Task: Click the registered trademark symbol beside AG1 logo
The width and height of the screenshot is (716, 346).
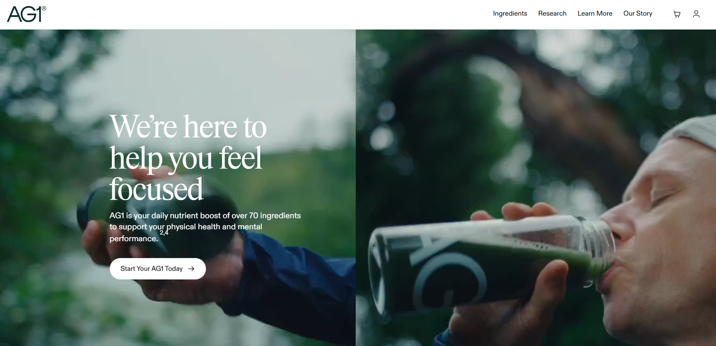Action: pos(44,8)
